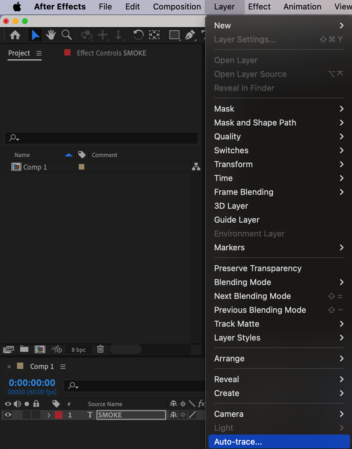Viewport: 352px width, 449px height.
Task: Click the Interpret Footage icon
Action: [9, 349]
